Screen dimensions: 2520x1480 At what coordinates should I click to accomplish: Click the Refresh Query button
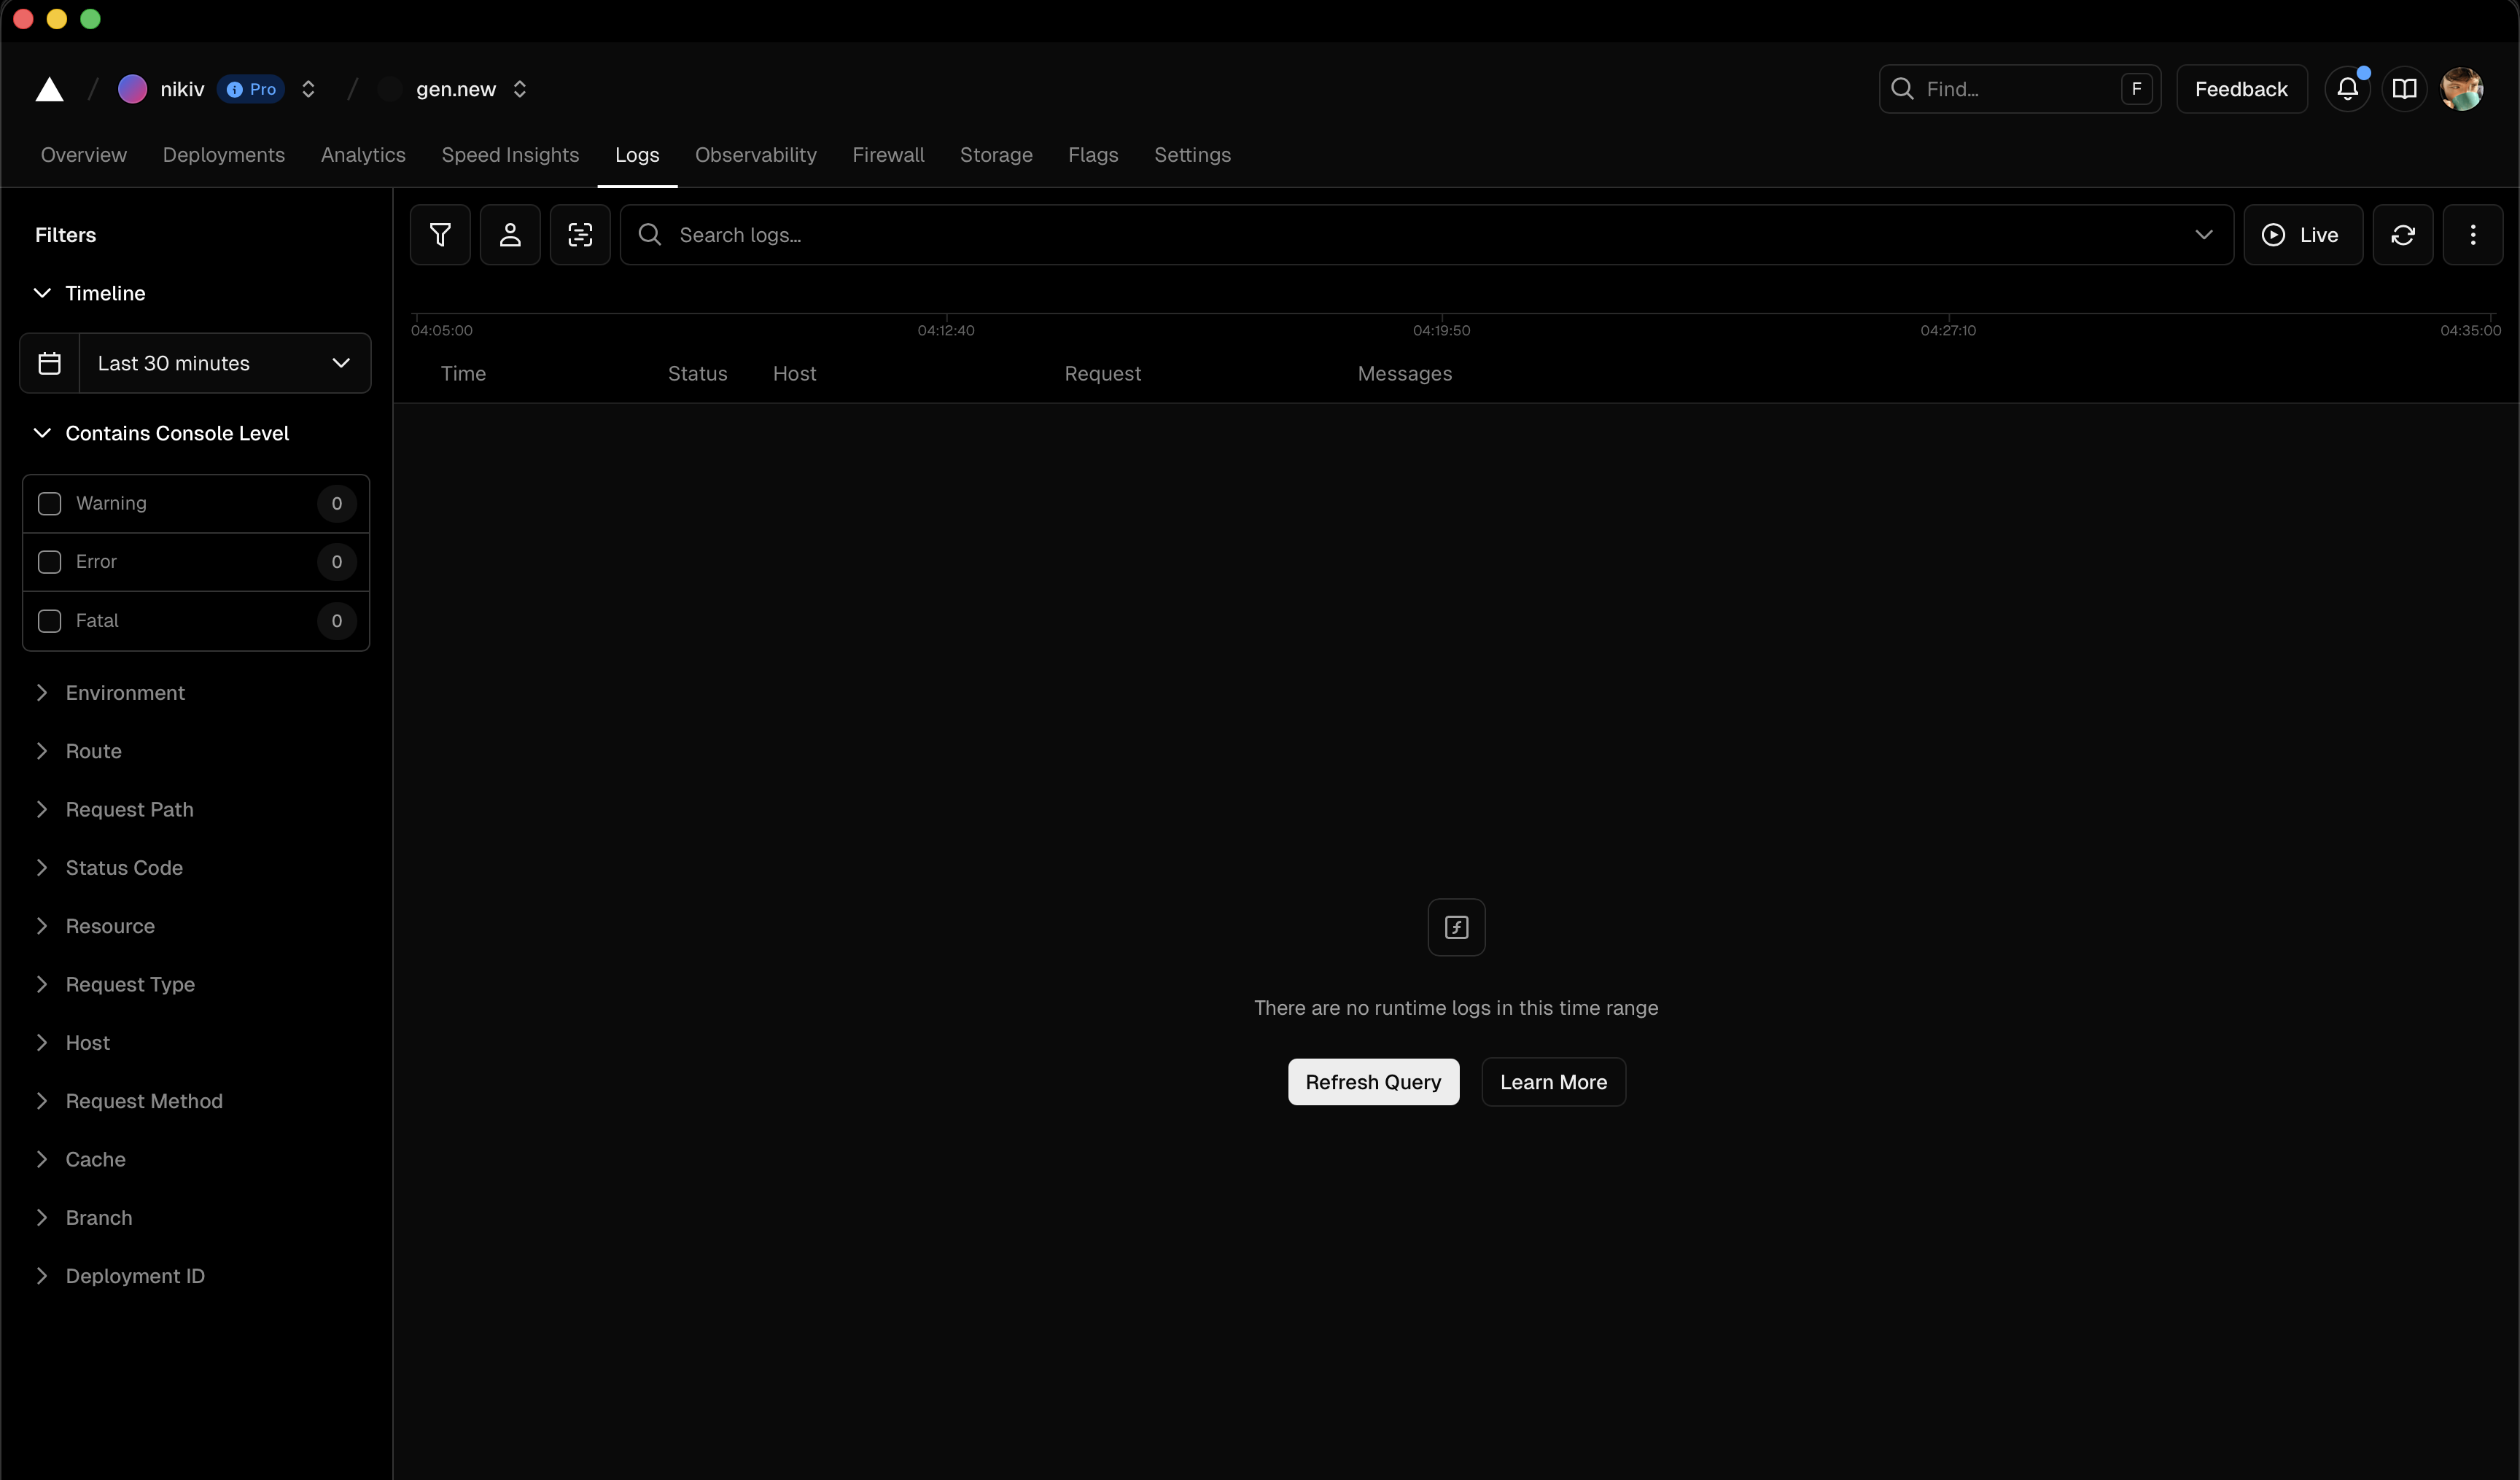pos(1373,1082)
